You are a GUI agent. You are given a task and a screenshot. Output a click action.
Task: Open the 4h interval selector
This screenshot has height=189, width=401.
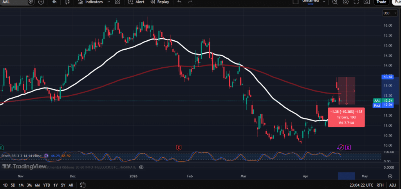tap(54, 2)
